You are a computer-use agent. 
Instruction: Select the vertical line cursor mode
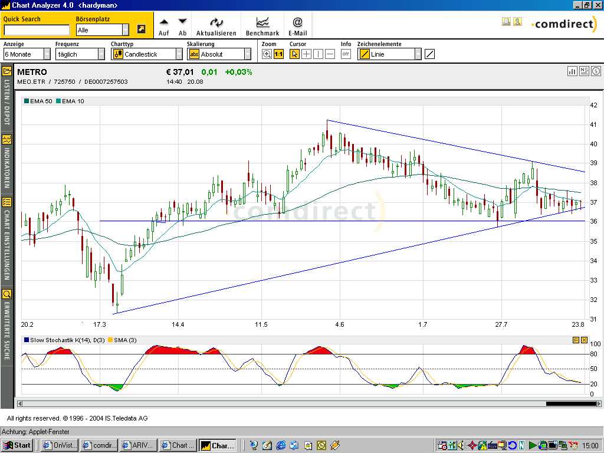318,54
